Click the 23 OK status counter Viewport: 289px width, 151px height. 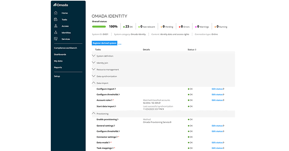(128, 27)
